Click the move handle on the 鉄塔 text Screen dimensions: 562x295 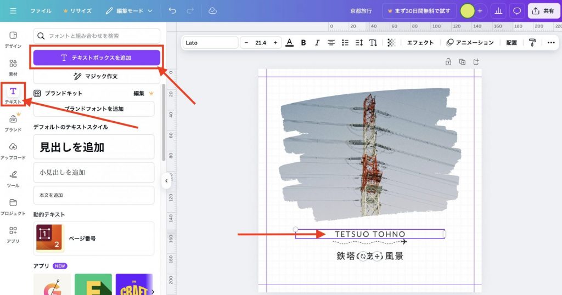pos(377,256)
